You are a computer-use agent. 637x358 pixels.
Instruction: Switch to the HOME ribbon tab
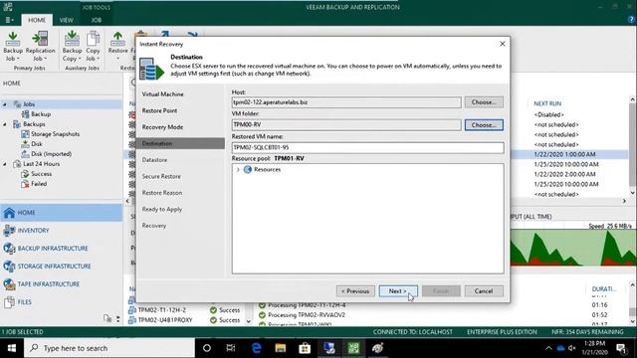click(37, 20)
